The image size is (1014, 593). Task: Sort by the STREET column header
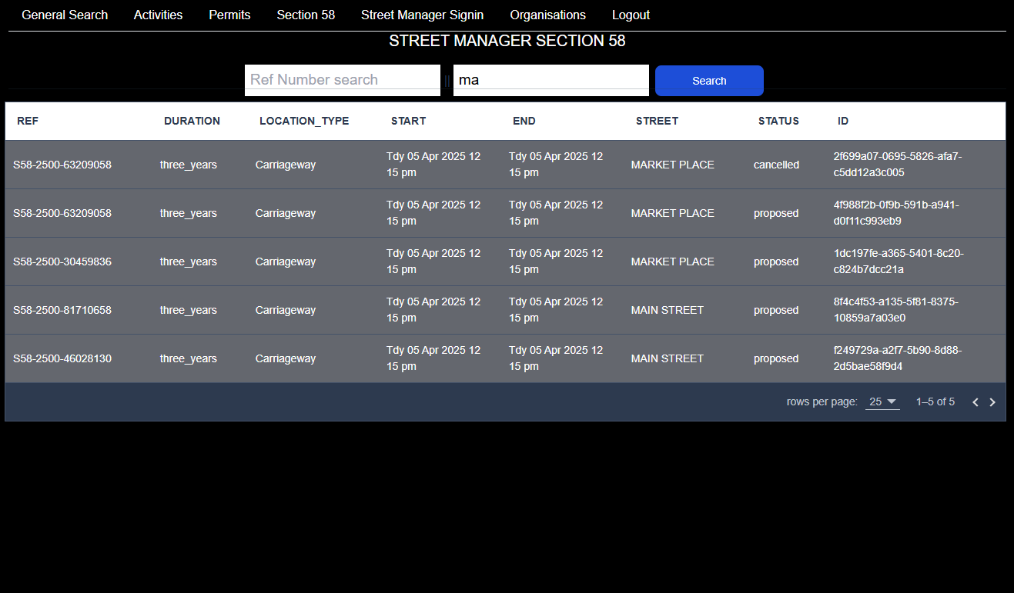(x=657, y=121)
